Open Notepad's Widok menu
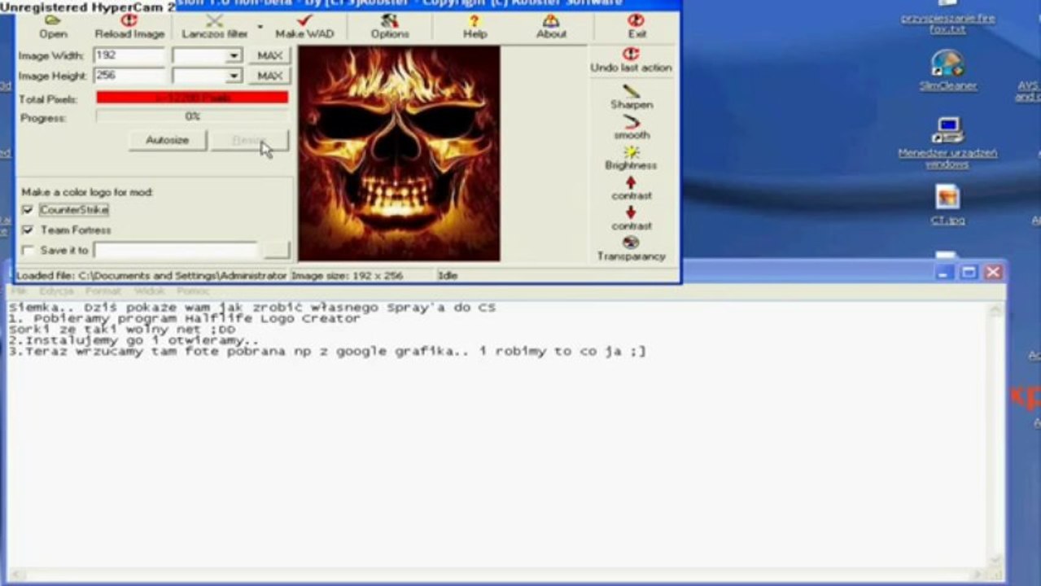 (149, 291)
